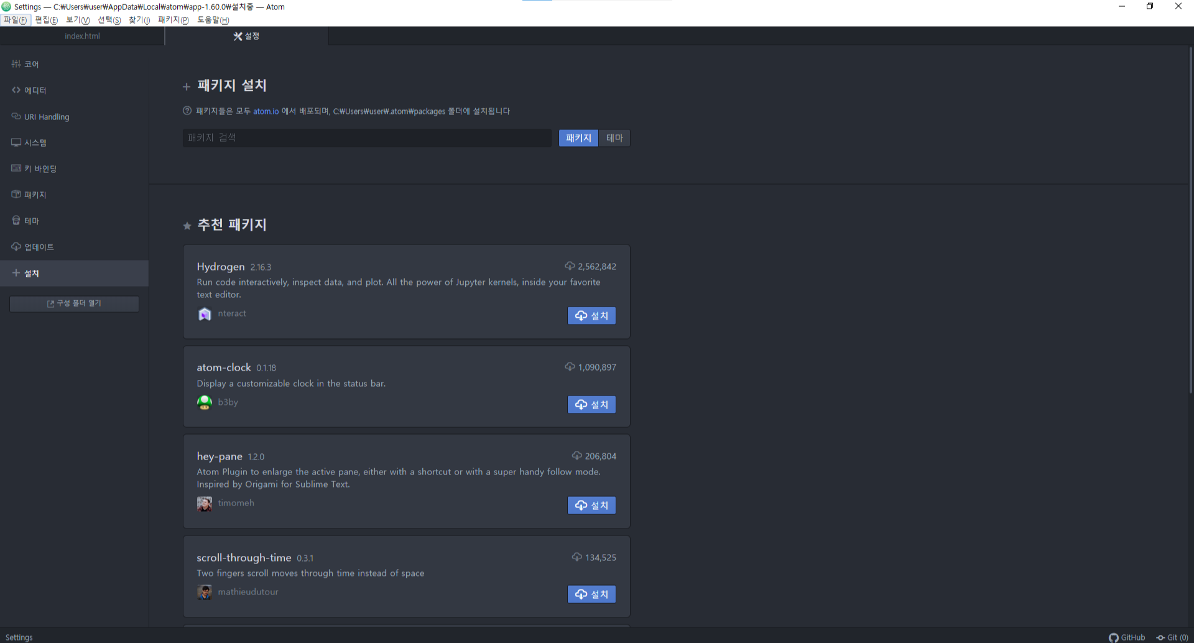This screenshot has height=643, width=1194.
Task: Install the atom-clock package
Action: point(591,405)
